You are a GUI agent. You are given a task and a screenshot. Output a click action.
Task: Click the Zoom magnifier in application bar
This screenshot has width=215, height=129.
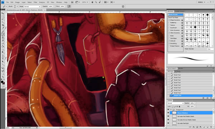[96, 2]
